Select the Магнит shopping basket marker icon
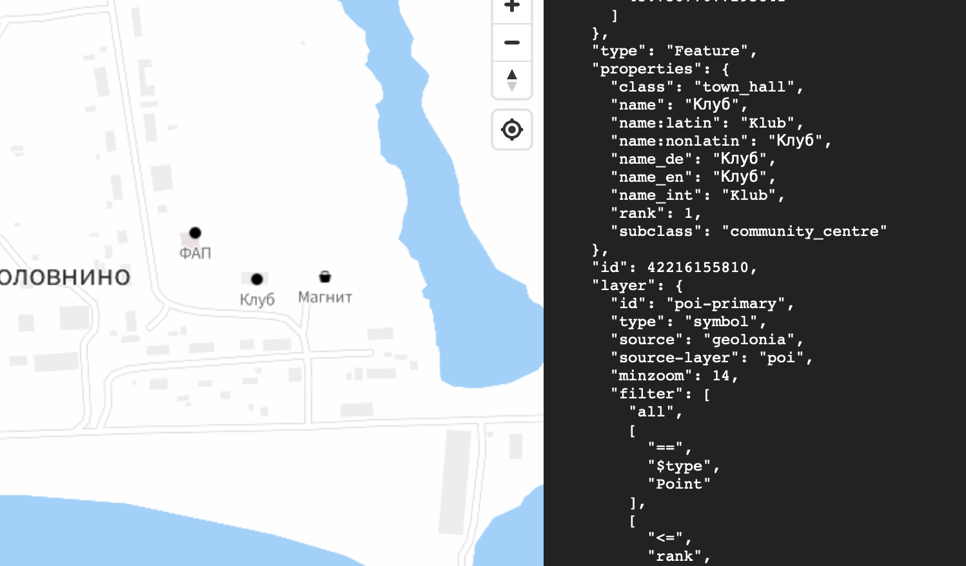966x566 pixels. coord(325,277)
